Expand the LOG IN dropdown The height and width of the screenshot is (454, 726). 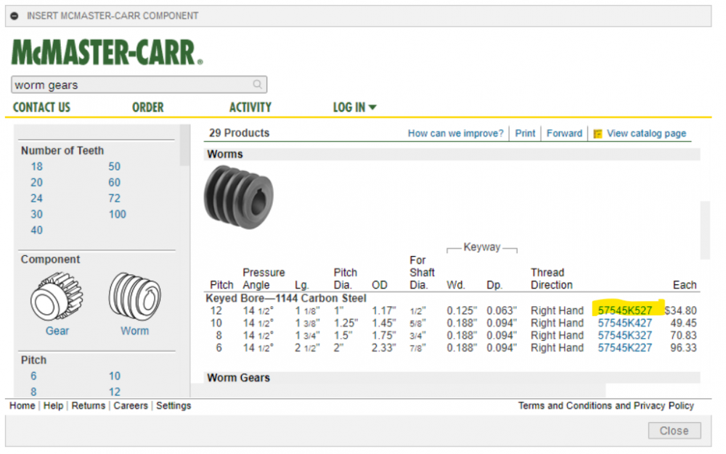click(355, 107)
